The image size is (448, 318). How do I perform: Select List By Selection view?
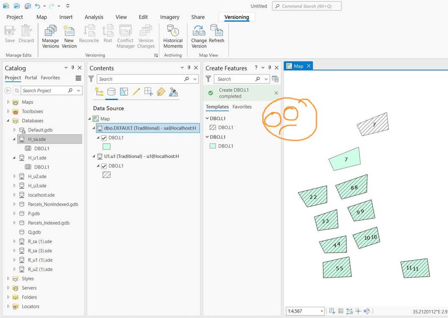point(124,92)
